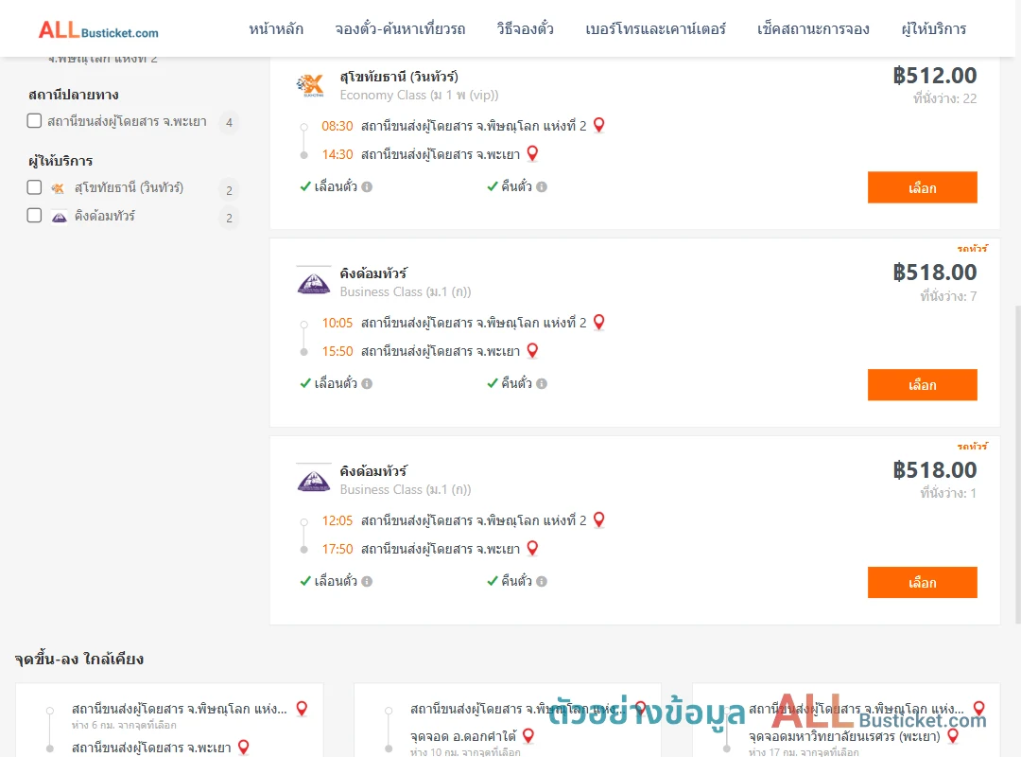The width and height of the screenshot is (1021, 757).
Task: Select the 10:05 คิงด้อมทัวร์ trip with เลือก
Action: pyautogui.click(x=922, y=385)
